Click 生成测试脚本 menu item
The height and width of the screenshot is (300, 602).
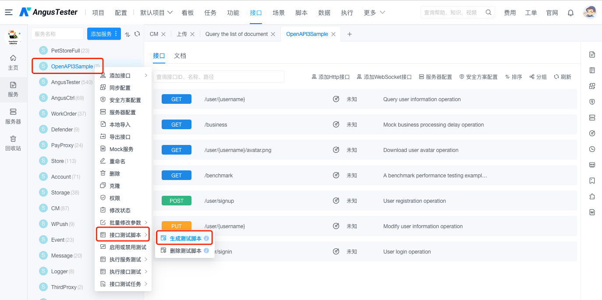click(x=185, y=239)
